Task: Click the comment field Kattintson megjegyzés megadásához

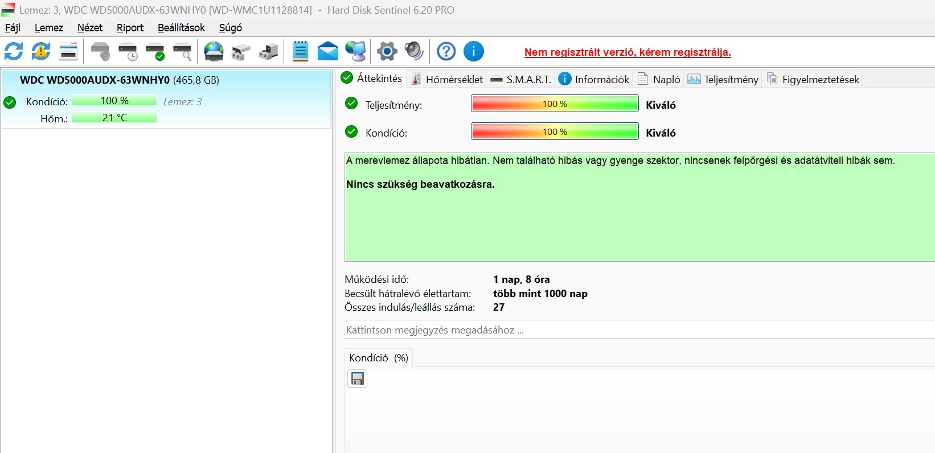Action: coord(639,330)
